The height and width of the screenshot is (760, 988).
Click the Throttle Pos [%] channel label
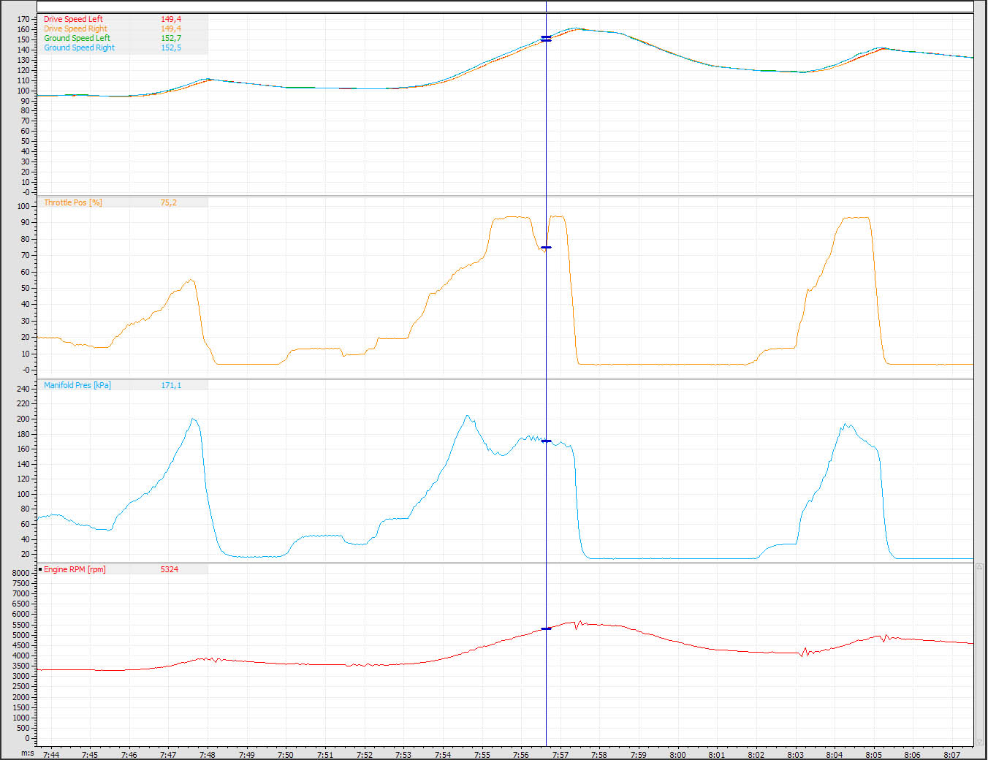click(x=73, y=202)
